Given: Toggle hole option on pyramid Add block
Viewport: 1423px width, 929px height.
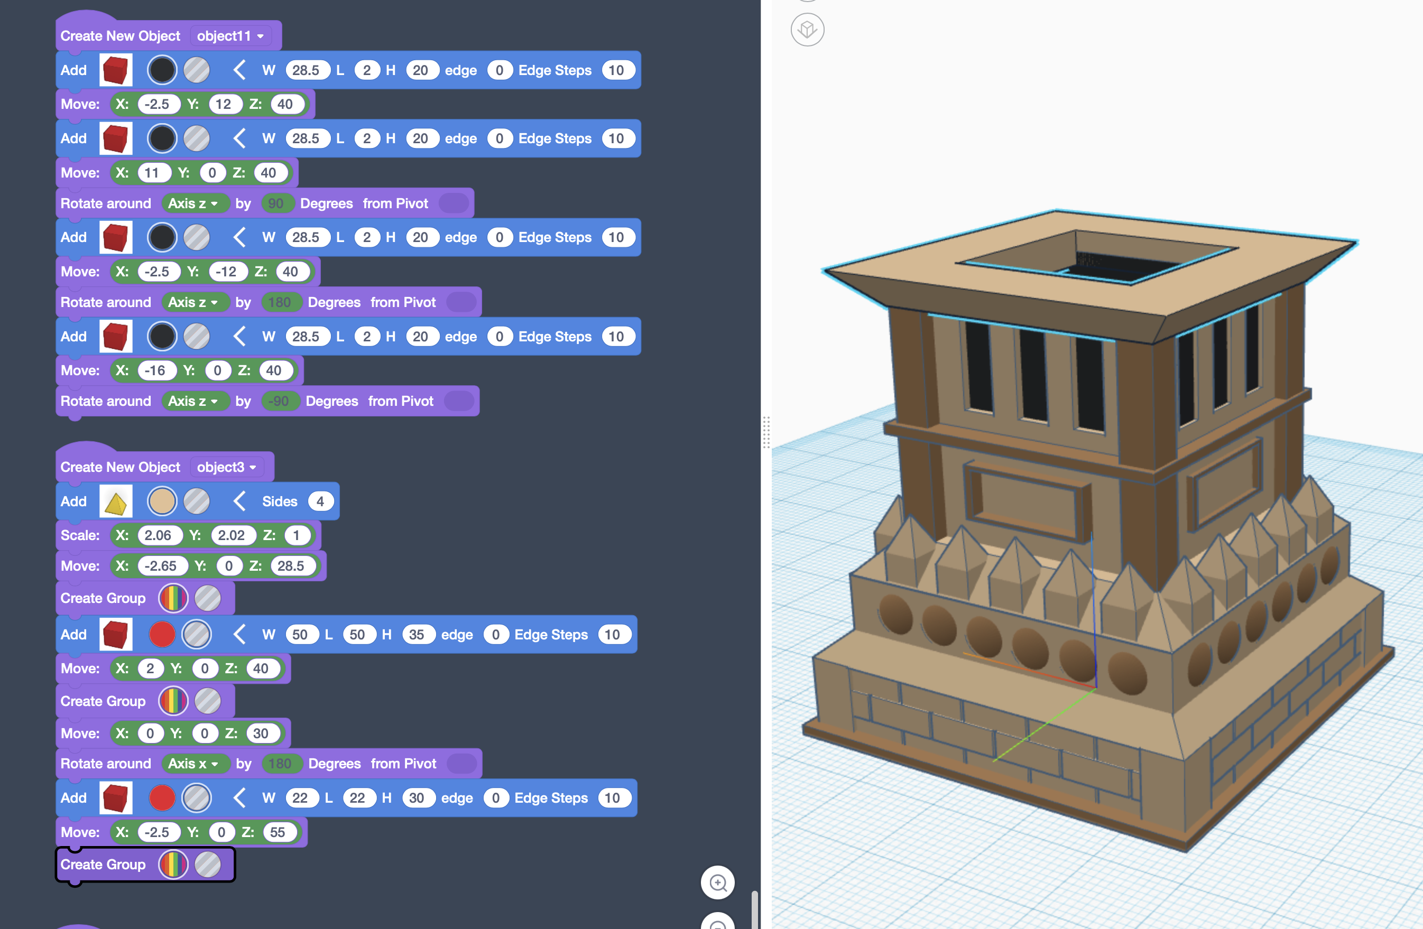Looking at the screenshot, I should click(197, 501).
